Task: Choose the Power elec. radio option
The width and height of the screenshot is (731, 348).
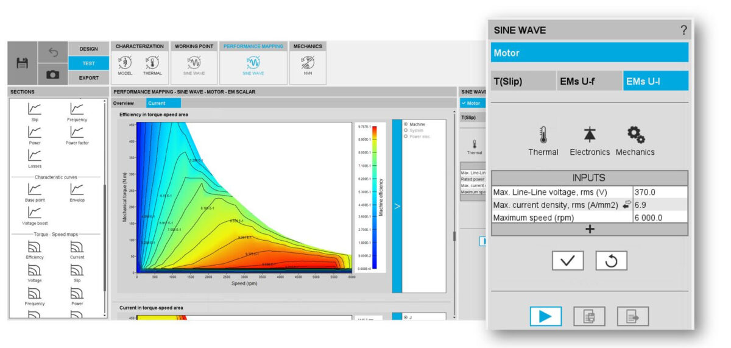Action: 406,137
